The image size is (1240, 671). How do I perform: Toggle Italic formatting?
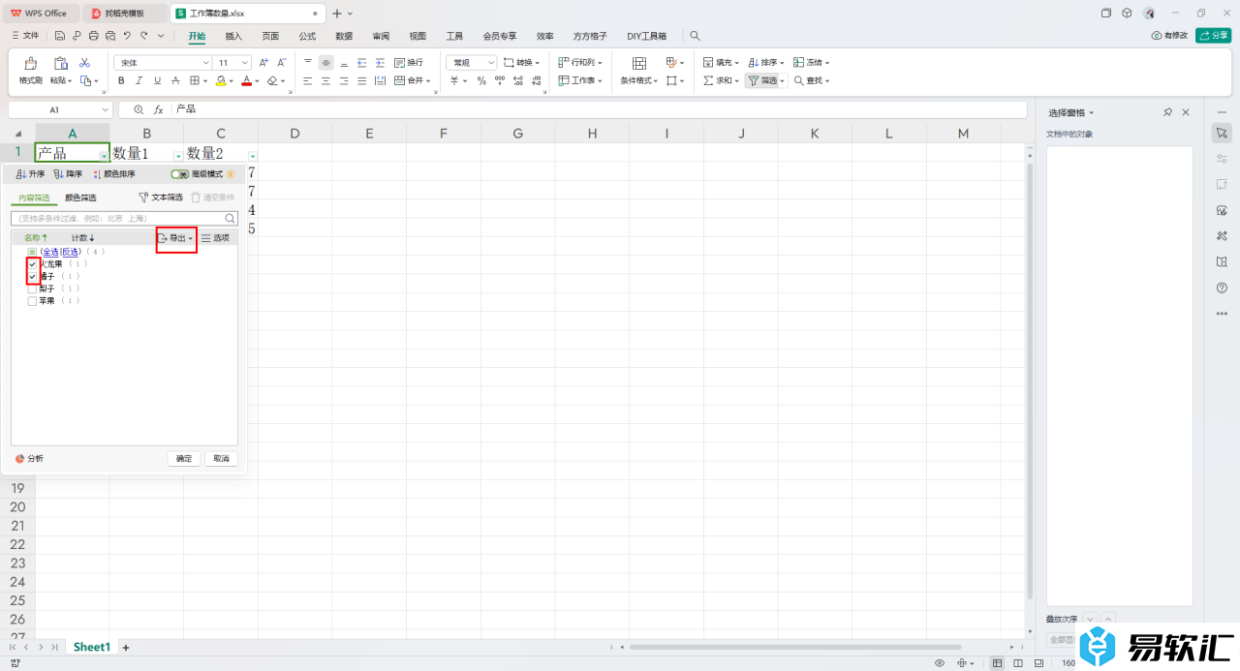[x=139, y=80]
